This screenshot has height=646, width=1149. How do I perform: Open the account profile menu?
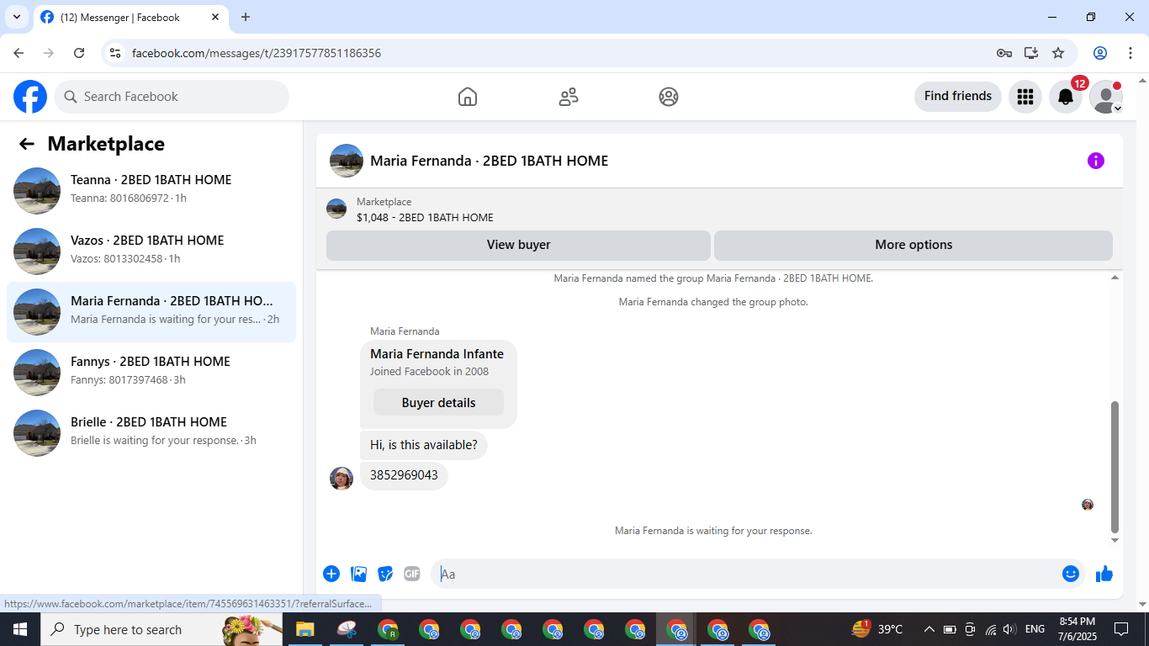[x=1106, y=97]
